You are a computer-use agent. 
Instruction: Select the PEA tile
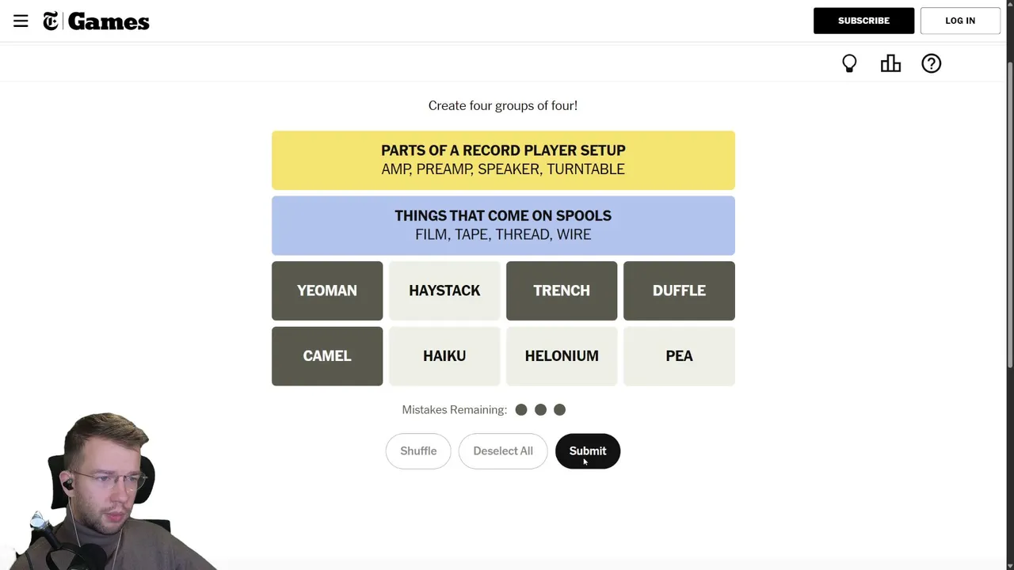pos(679,356)
